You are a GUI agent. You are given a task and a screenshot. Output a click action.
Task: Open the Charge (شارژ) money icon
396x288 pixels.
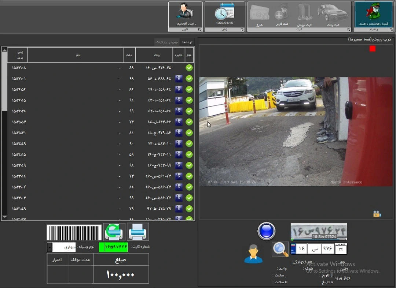pos(260,14)
